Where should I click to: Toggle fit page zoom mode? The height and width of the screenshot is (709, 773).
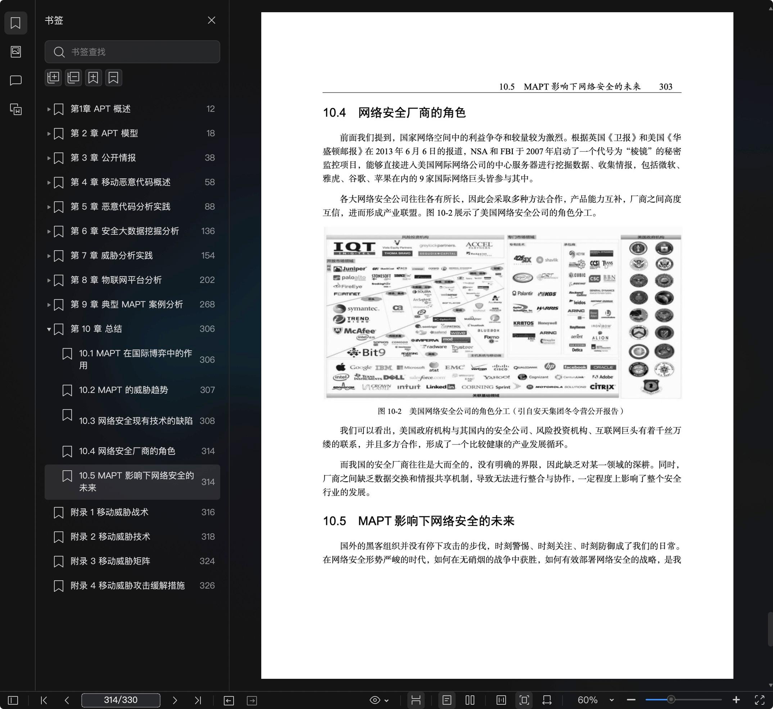pos(524,700)
